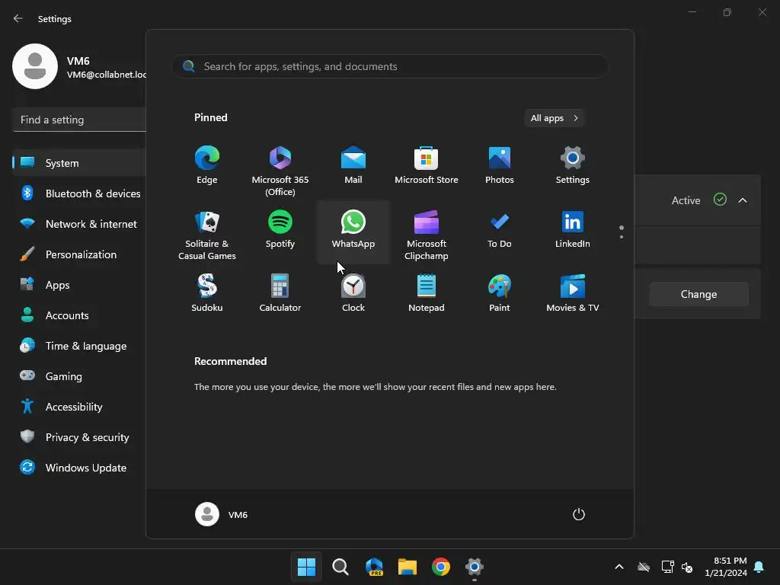The height and width of the screenshot is (585, 780).
Task: Click the network display icon in the tray
Action: tap(667, 567)
